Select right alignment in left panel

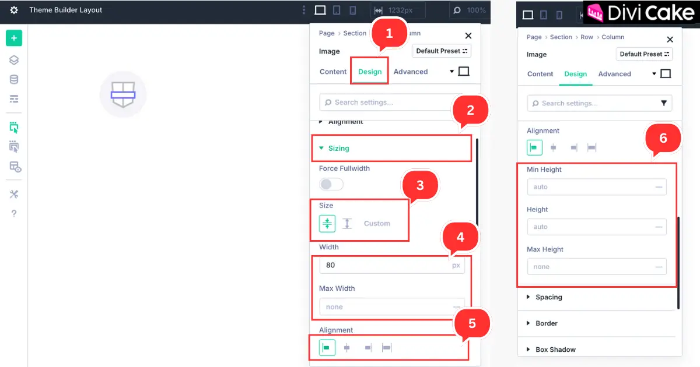coord(367,348)
